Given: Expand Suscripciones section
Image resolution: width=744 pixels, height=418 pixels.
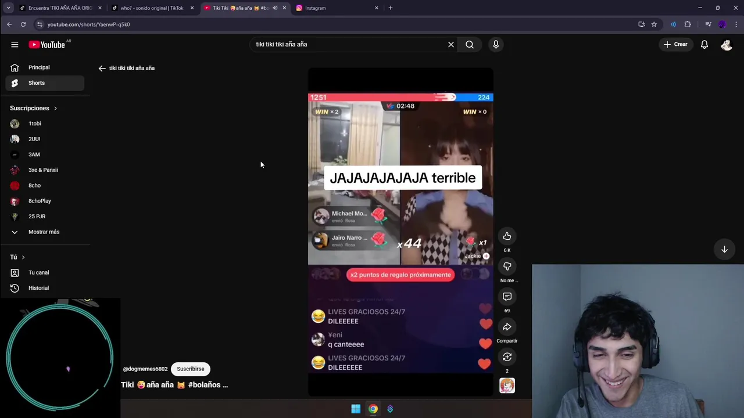Looking at the screenshot, I should [34, 108].
